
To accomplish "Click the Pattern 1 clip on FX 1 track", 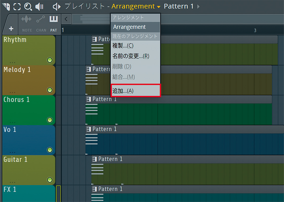I will (187, 194).
